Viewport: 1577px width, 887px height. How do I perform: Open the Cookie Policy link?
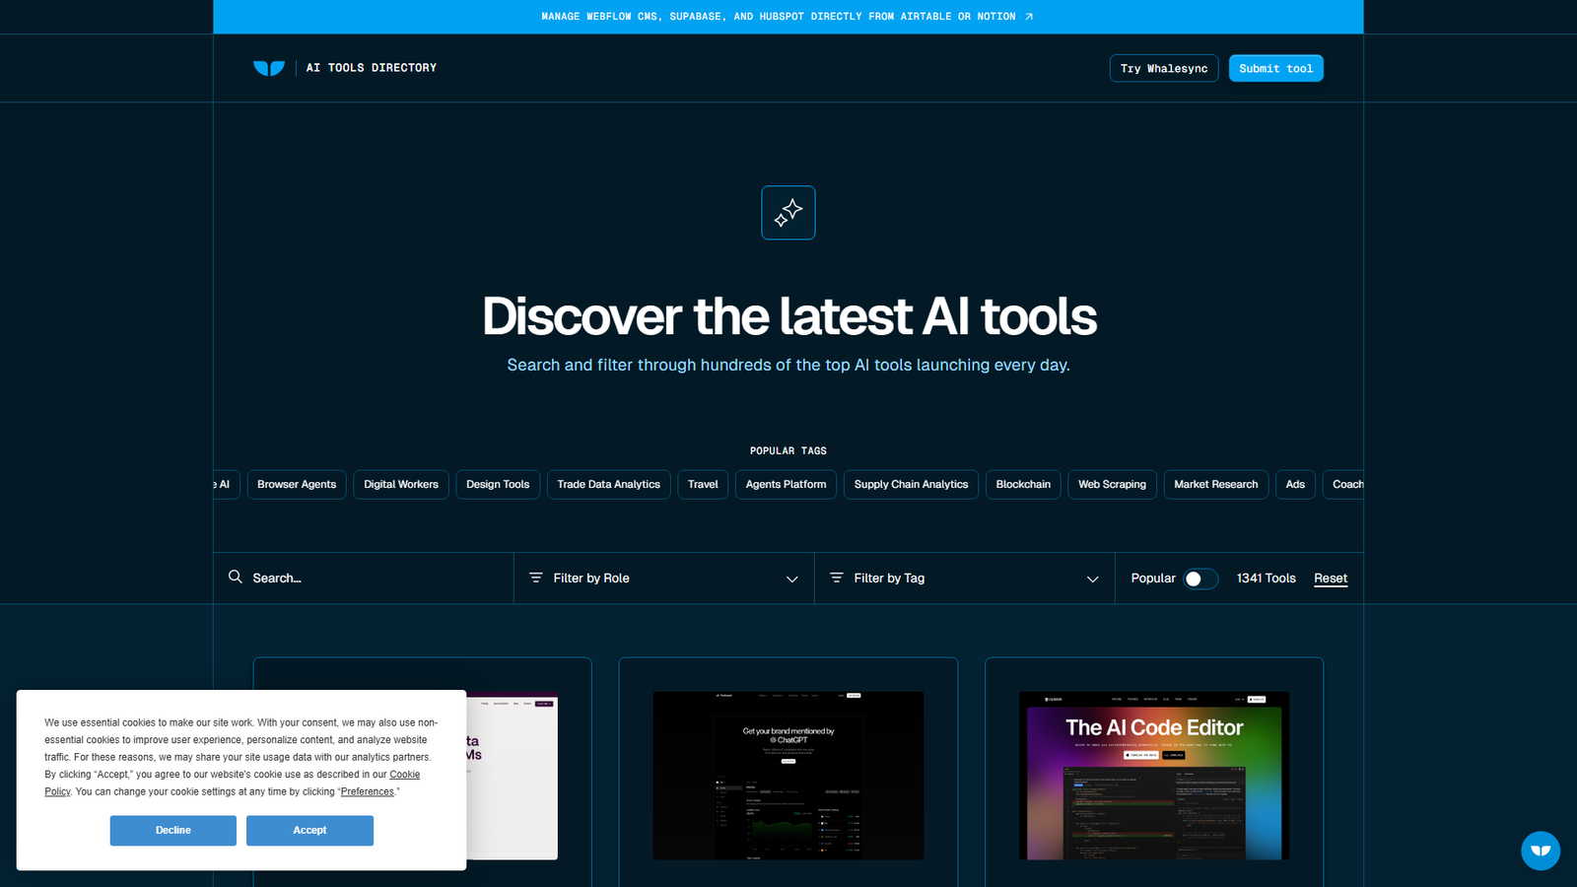[x=405, y=774]
